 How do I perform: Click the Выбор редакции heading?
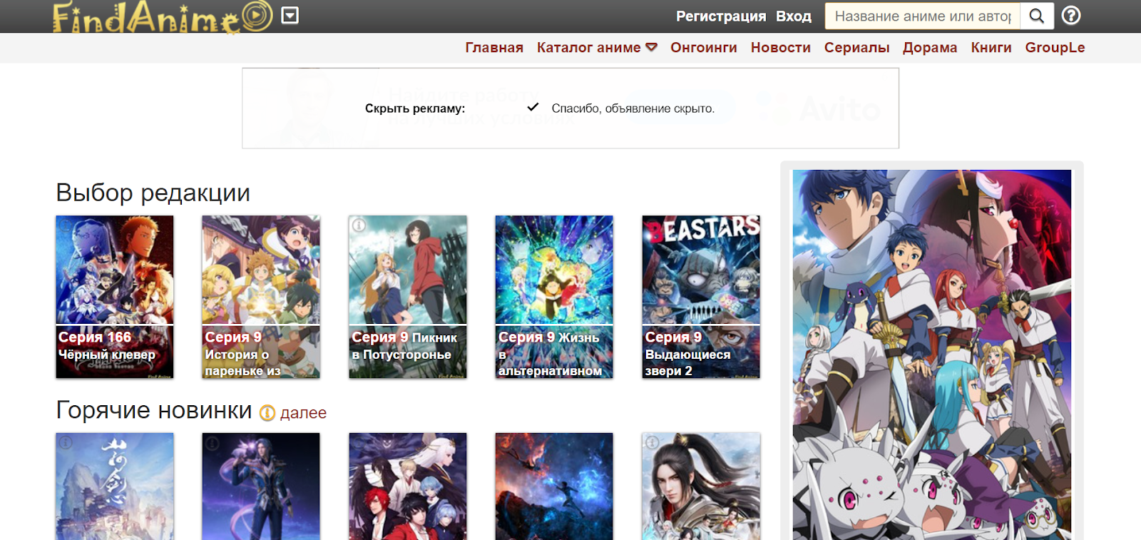[153, 193]
